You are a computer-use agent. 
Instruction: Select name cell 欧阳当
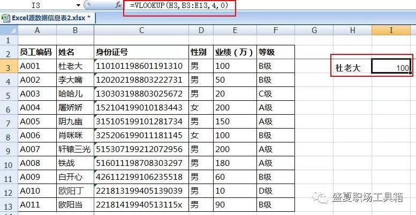click(75, 205)
